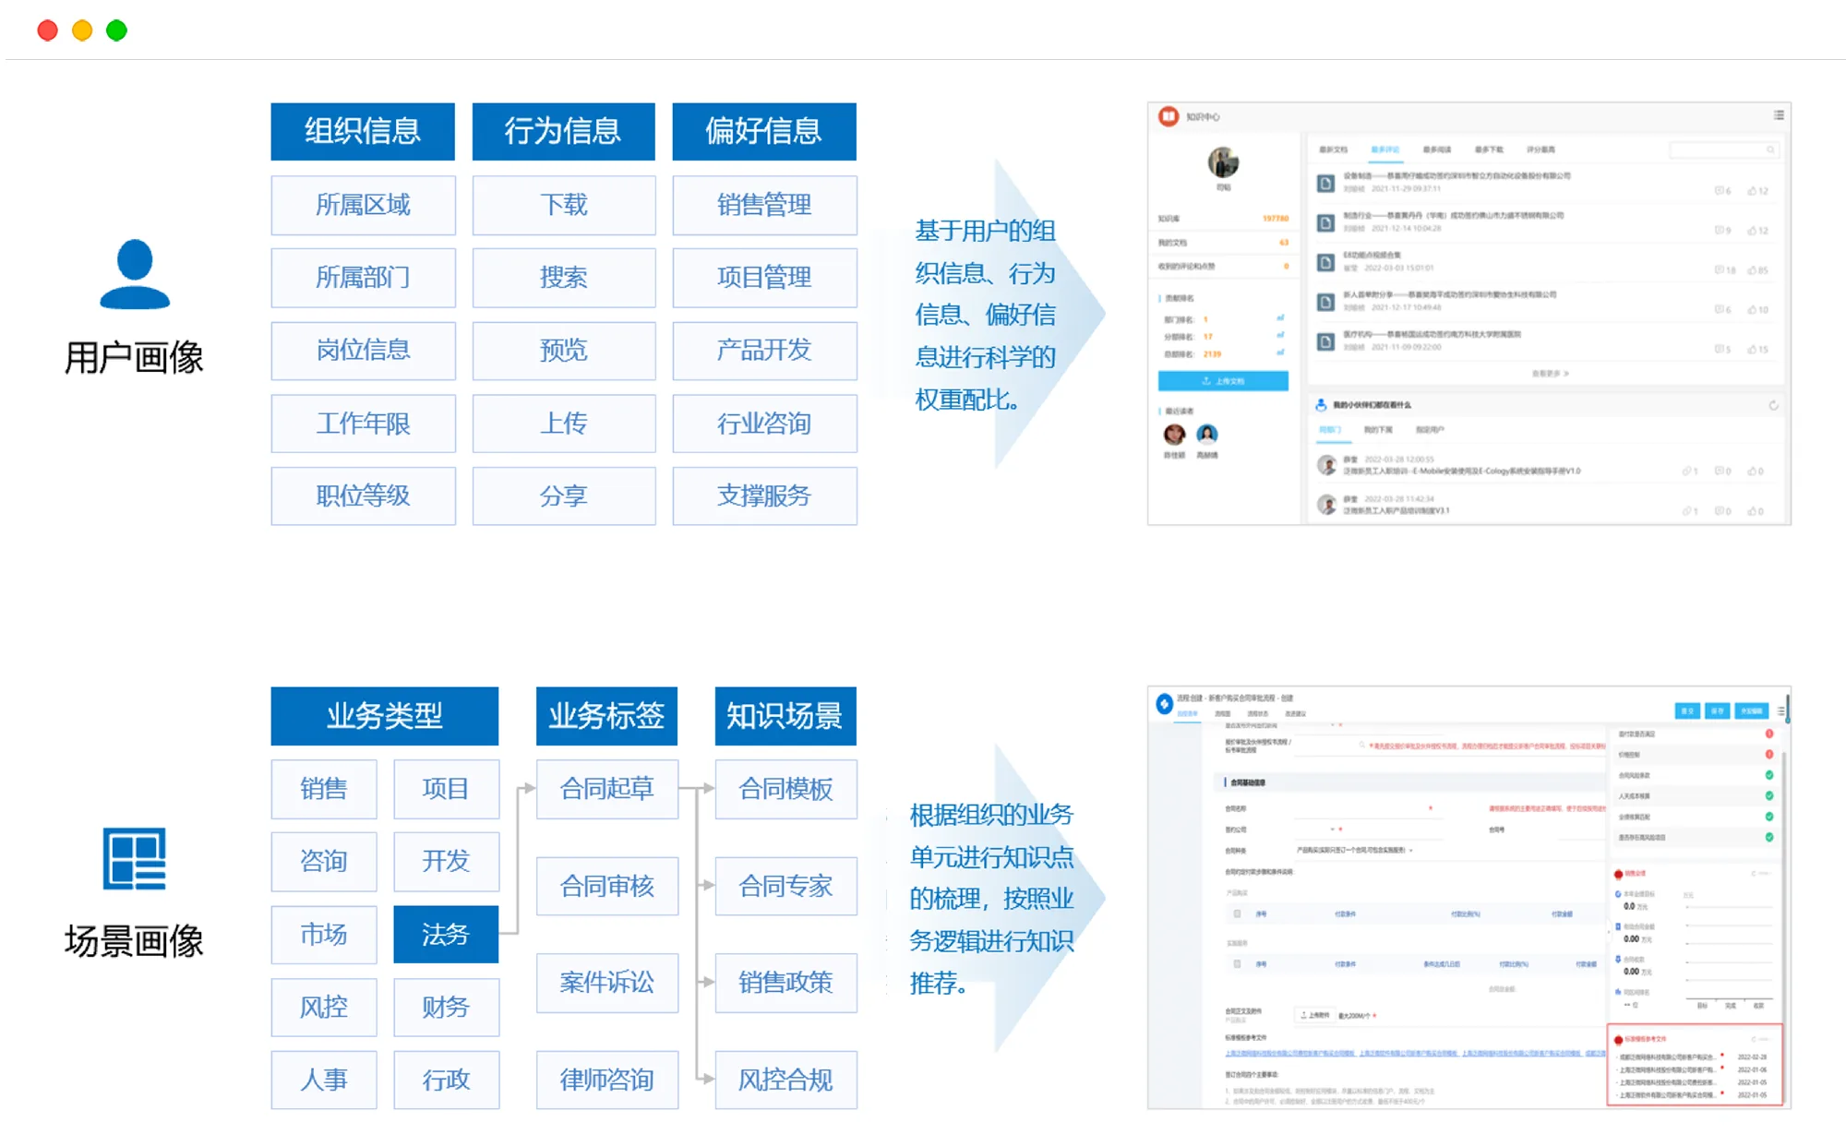Click the user avatar photo in knowledge center
Viewport: 1846px width, 1146px height.
[x=1223, y=162]
